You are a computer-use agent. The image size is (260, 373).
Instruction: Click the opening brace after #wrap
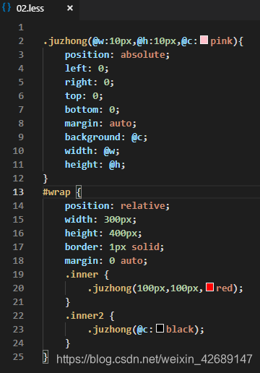[x=79, y=192]
